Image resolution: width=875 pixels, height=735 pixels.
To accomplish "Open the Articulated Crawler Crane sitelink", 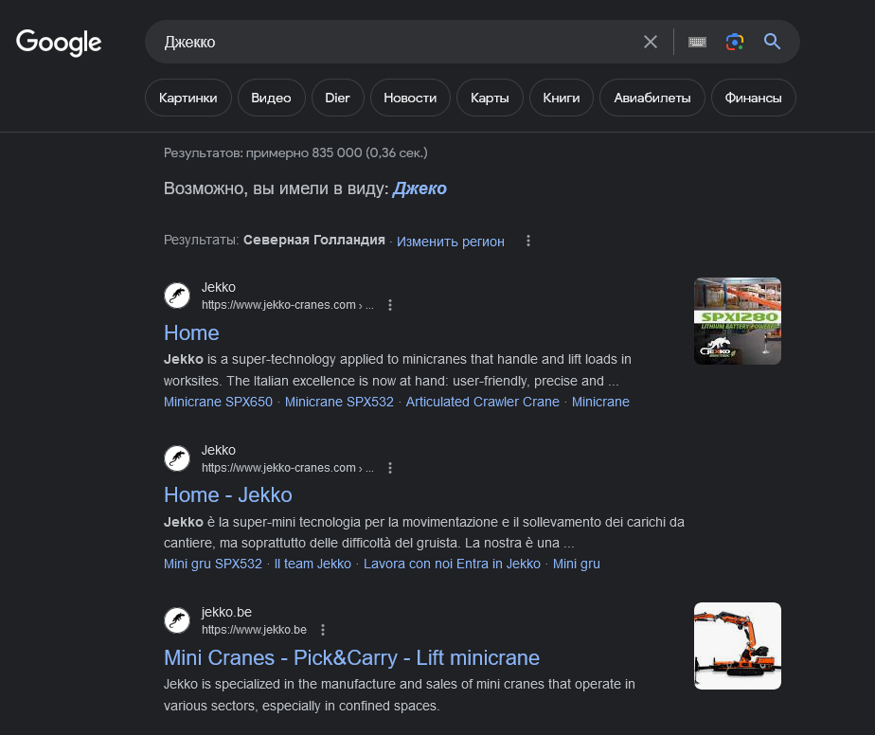I will [483, 402].
